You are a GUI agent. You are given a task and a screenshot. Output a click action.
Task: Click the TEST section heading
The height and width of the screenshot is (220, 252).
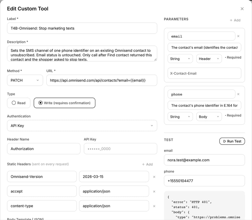(169, 140)
